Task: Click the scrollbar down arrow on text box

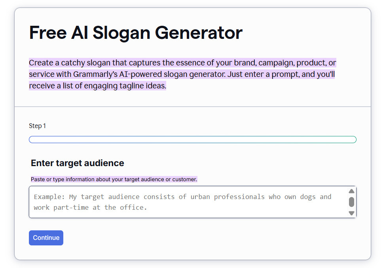Action: click(x=351, y=214)
